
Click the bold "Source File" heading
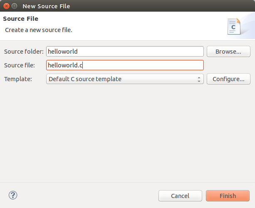tap(21, 19)
